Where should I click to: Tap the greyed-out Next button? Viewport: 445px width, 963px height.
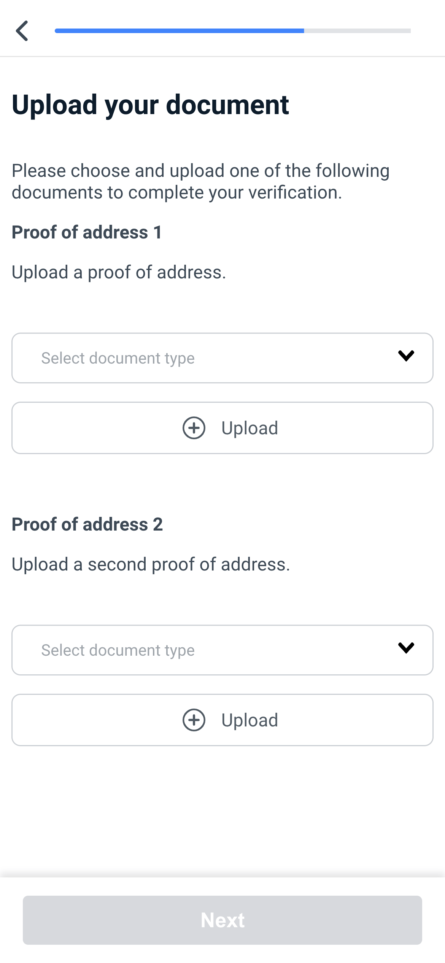[x=222, y=920]
